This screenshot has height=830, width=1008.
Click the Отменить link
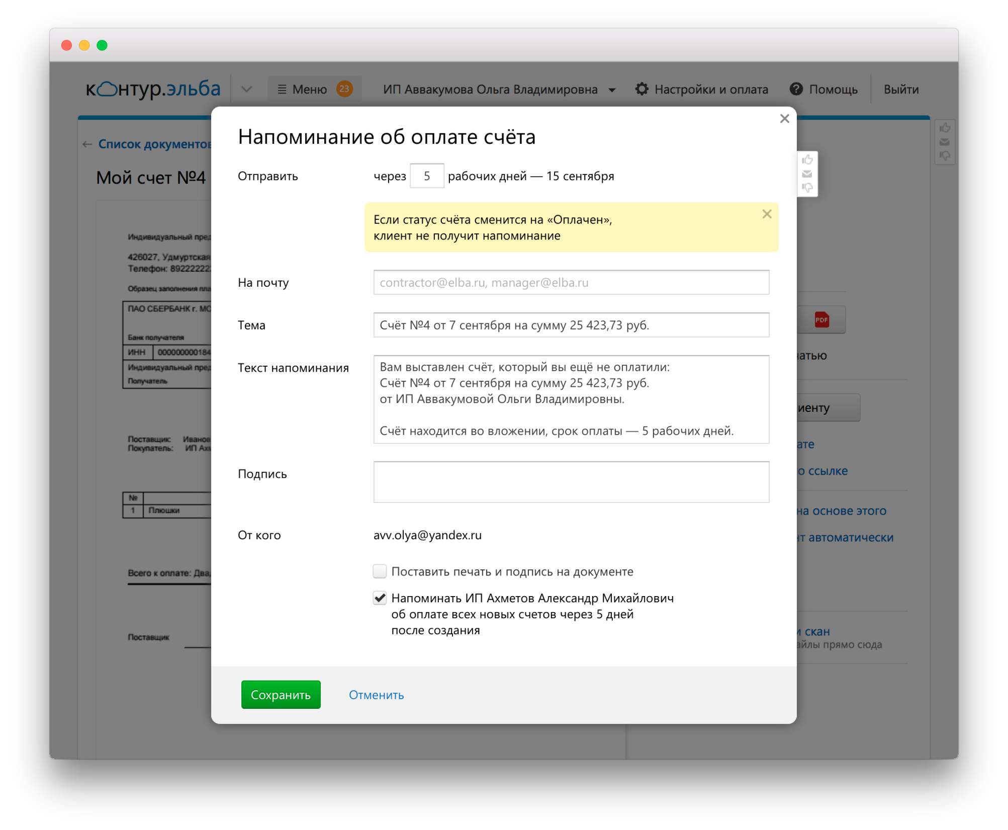(376, 695)
